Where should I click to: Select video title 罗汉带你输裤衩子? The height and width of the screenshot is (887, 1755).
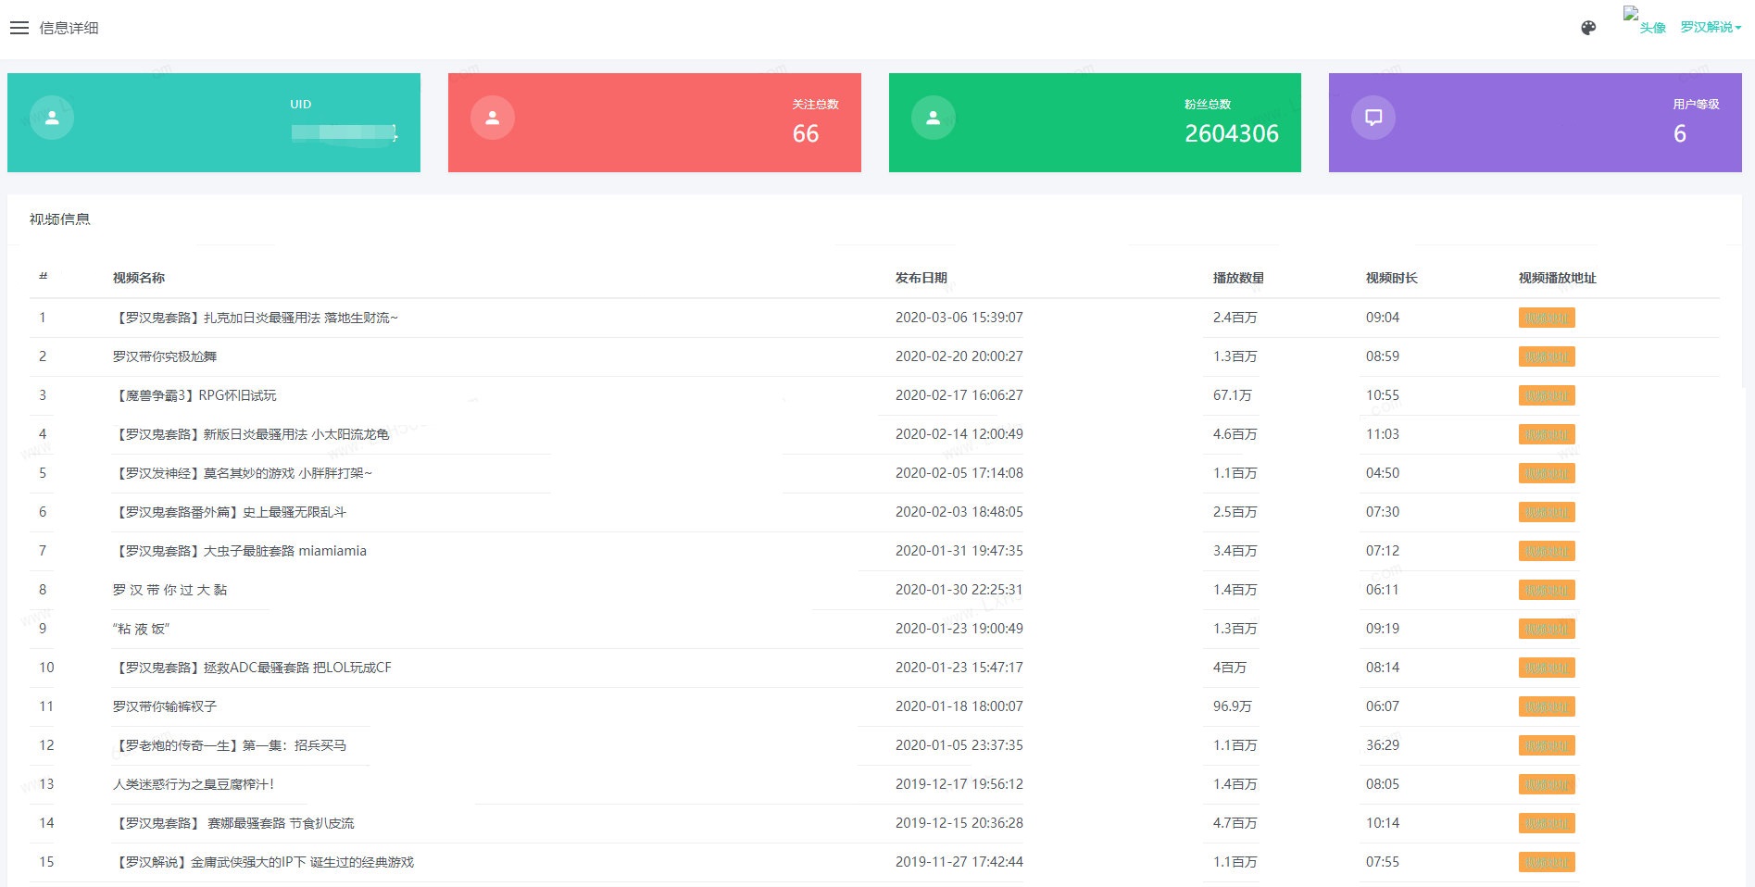[x=165, y=706]
